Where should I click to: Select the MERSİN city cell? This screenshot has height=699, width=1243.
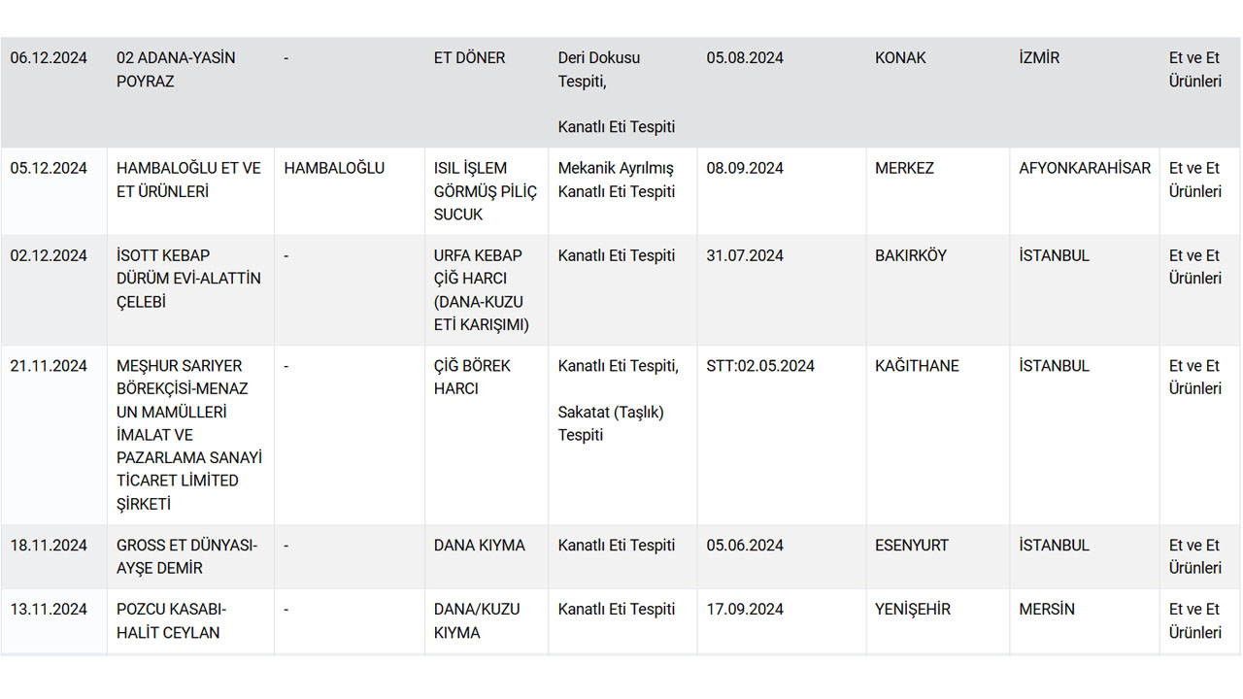point(1046,609)
